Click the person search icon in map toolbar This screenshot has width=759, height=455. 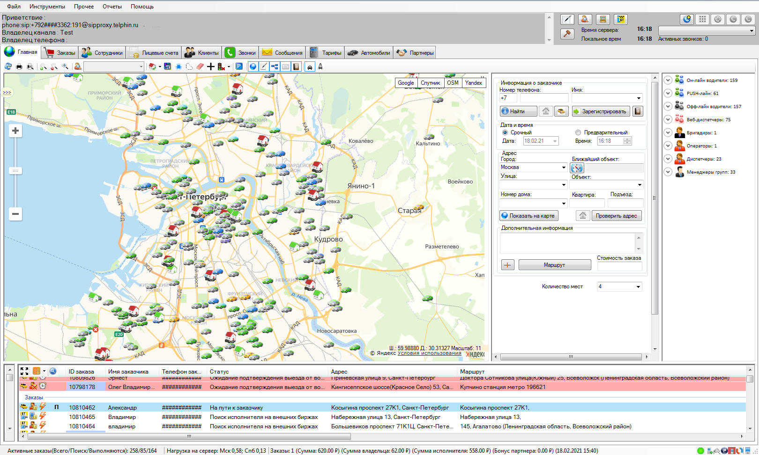(78, 66)
